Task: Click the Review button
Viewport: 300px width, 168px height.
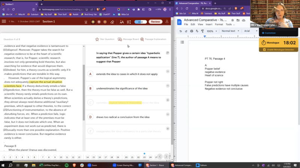Action: (x=155, y=22)
